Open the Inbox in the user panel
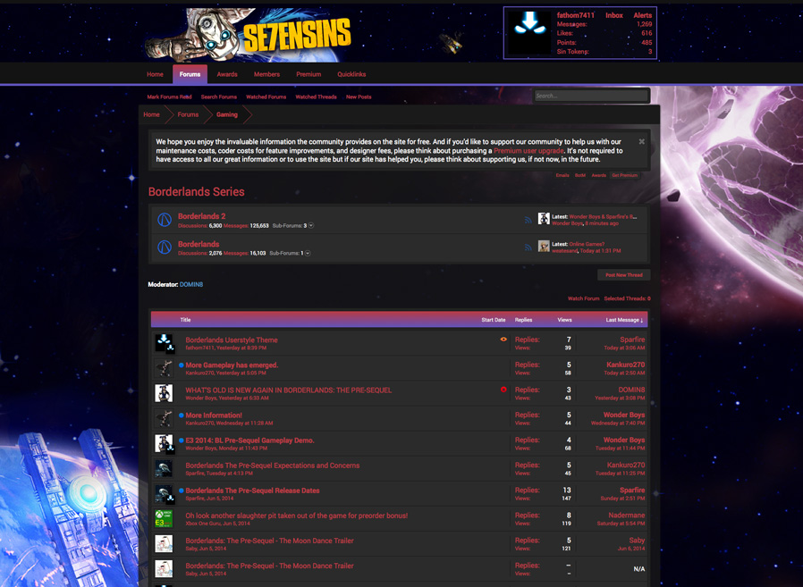The image size is (803, 587). pyautogui.click(x=614, y=15)
